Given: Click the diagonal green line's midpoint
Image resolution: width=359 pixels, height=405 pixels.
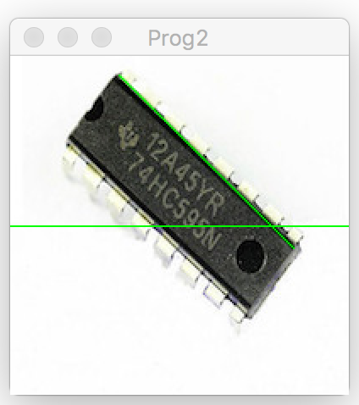Looking at the screenshot, I should tap(207, 162).
